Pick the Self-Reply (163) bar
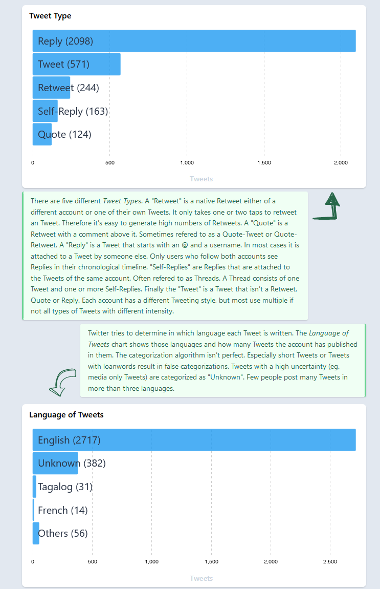 coord(46,111)
